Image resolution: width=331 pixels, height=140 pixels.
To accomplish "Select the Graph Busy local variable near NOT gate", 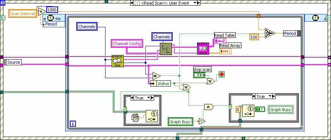I will pos(180,122).
